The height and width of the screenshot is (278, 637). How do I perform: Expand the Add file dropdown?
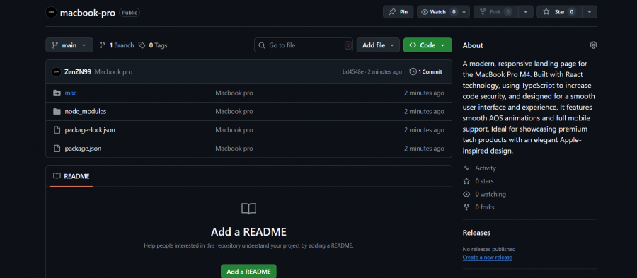tap(378, 45)
